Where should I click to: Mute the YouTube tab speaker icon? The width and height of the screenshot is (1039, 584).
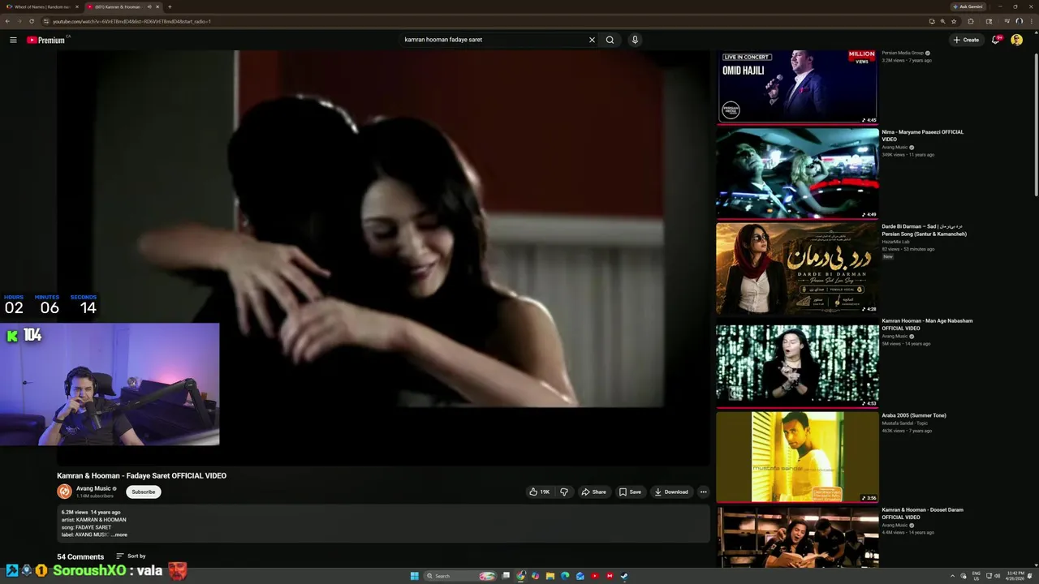click(149, 6)
